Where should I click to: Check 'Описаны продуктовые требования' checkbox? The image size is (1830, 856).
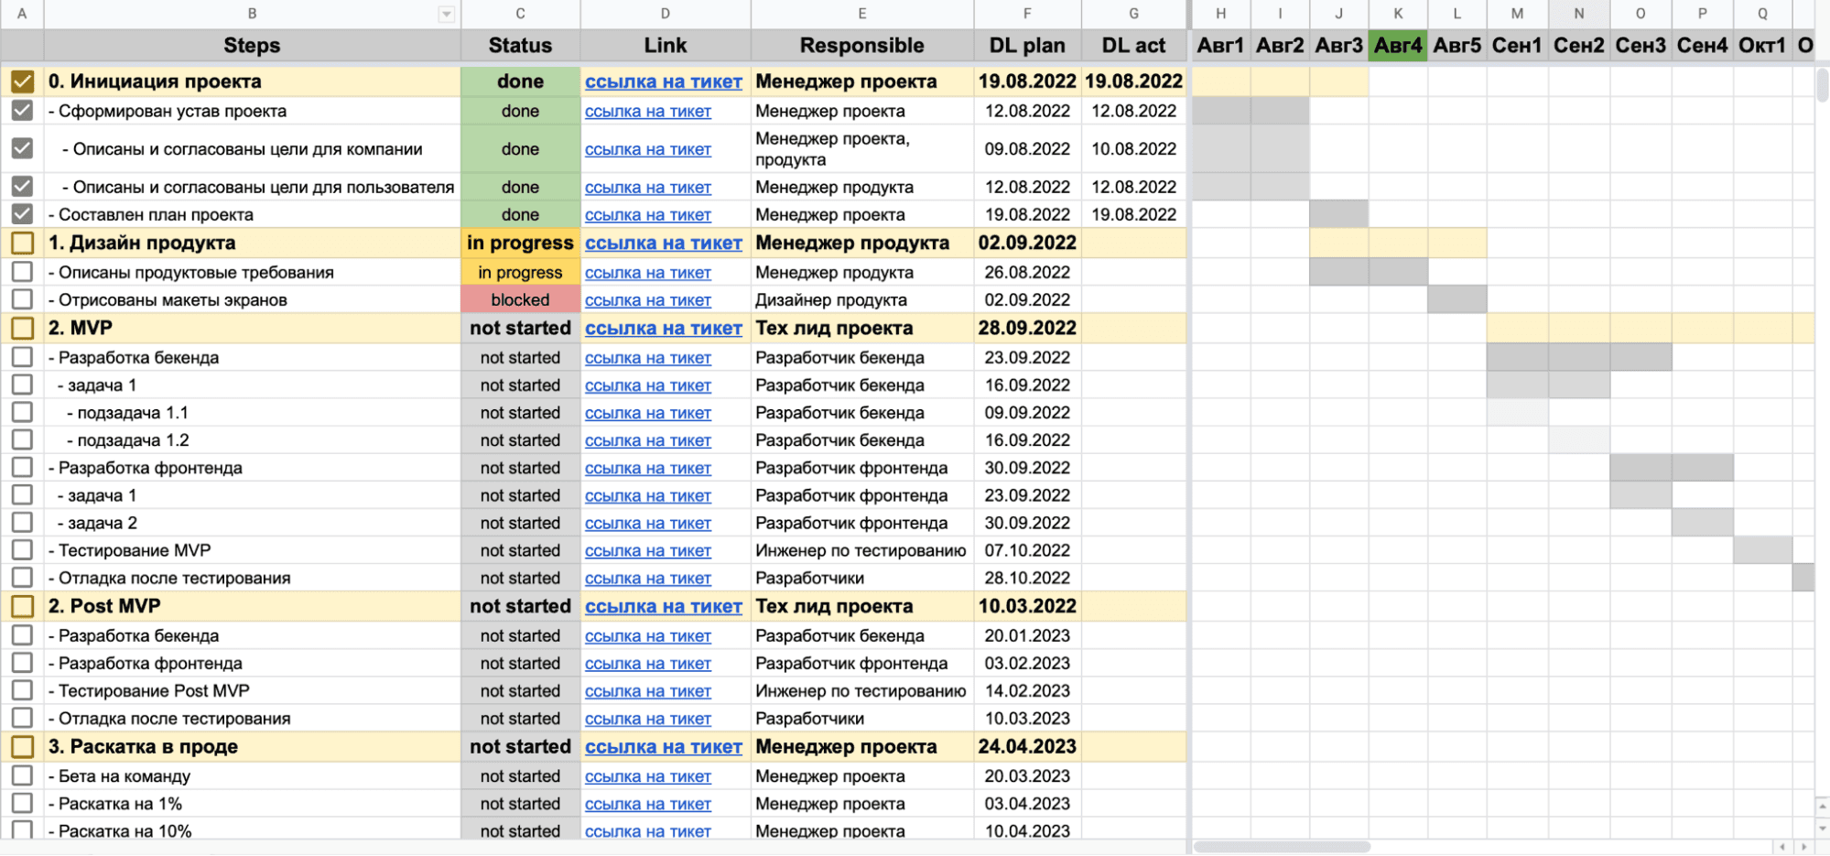click(23, 272)
